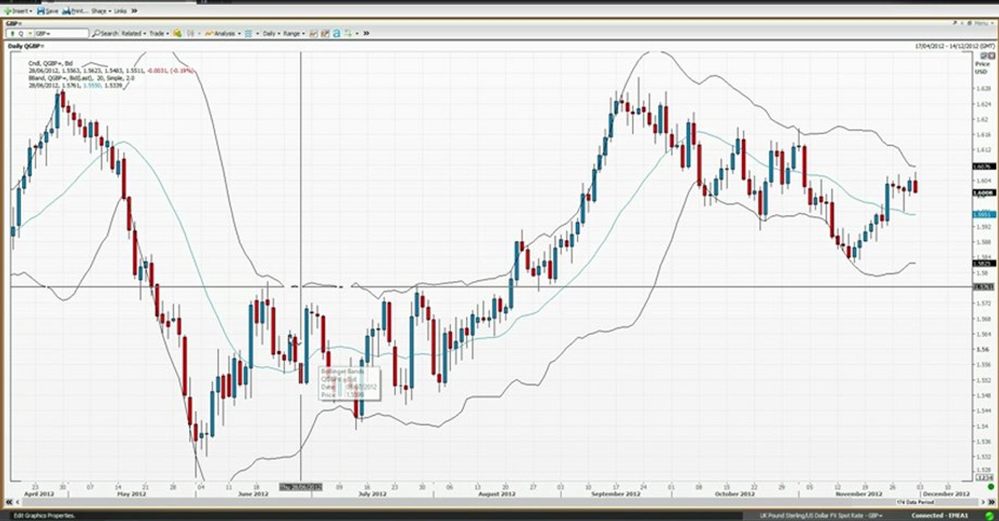Click the Save button
The height and width of the screenshot is (521, 999).
tap(48, 12)
